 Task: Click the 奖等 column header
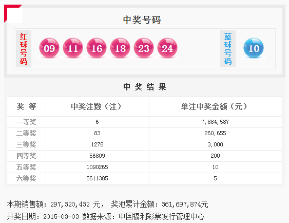[26, 106]
